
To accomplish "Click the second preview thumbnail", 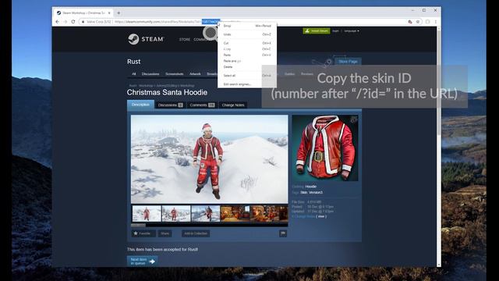I will pos(176,213).
